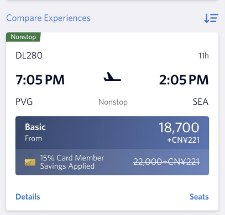View Seats for flight DL280
Viewport: 225px width, 215px height.
(x=199, y=197)
